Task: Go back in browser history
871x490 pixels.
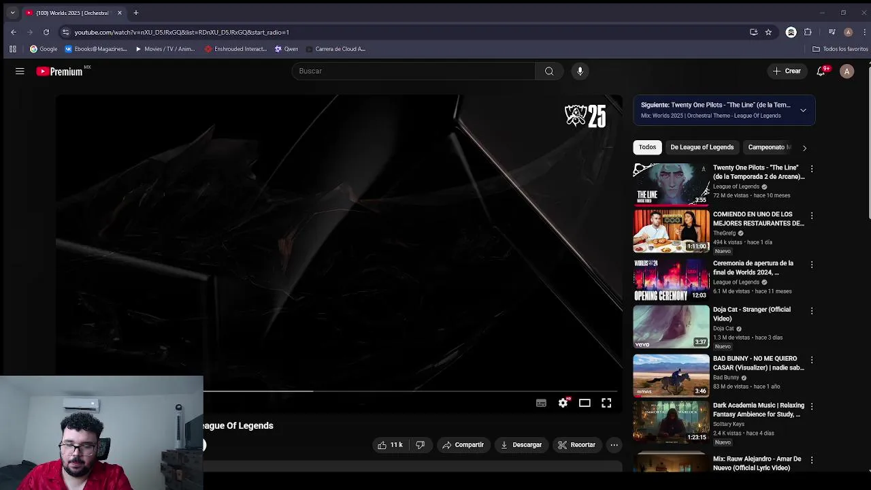Action: point(13,32)
